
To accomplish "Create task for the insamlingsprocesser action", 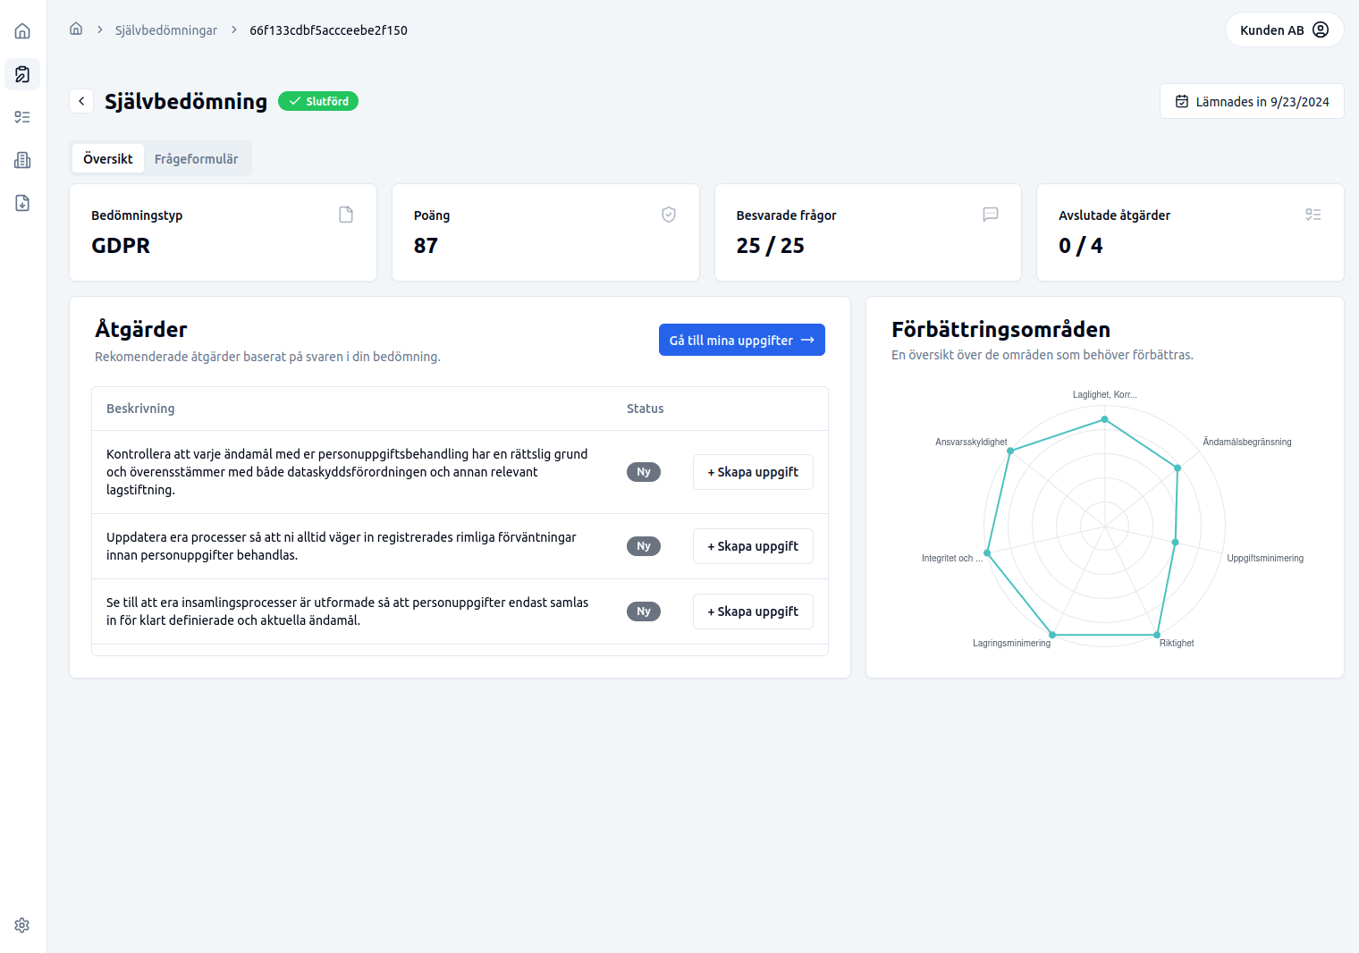I will 753,611.
